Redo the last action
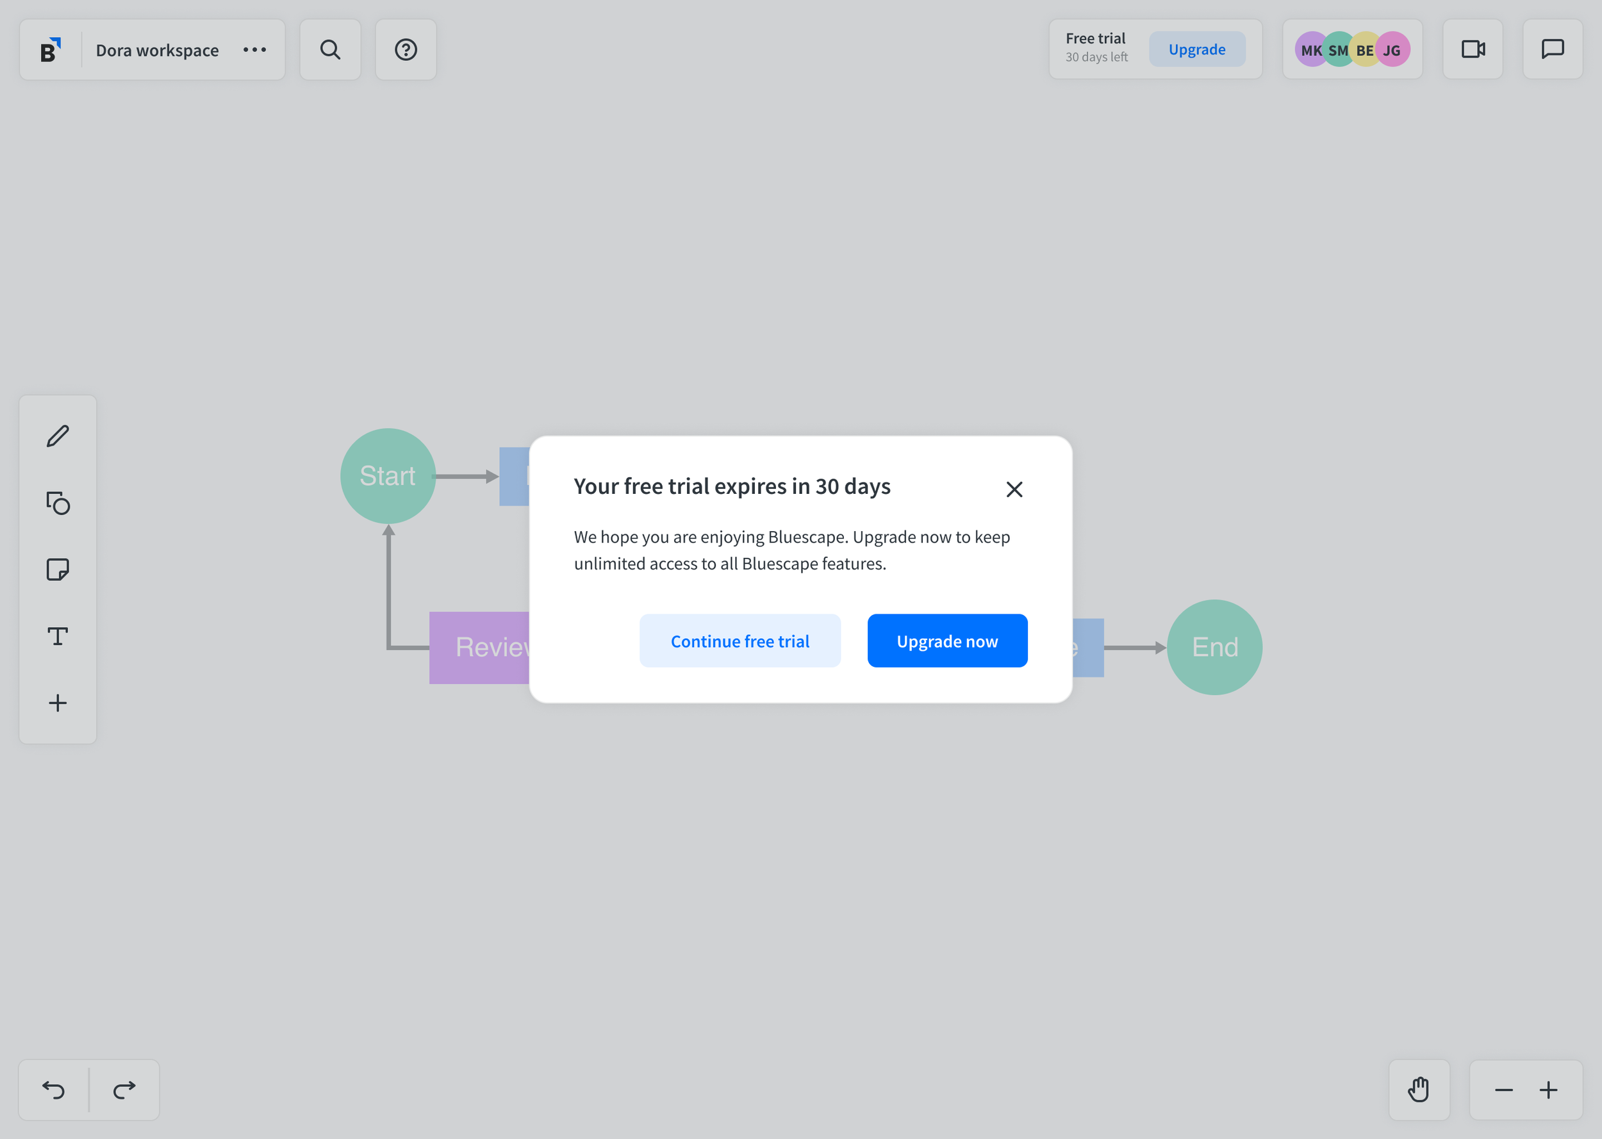Image resolution: width=1602 pixels, height=1139 pixels. click(x=124, y=1090)
